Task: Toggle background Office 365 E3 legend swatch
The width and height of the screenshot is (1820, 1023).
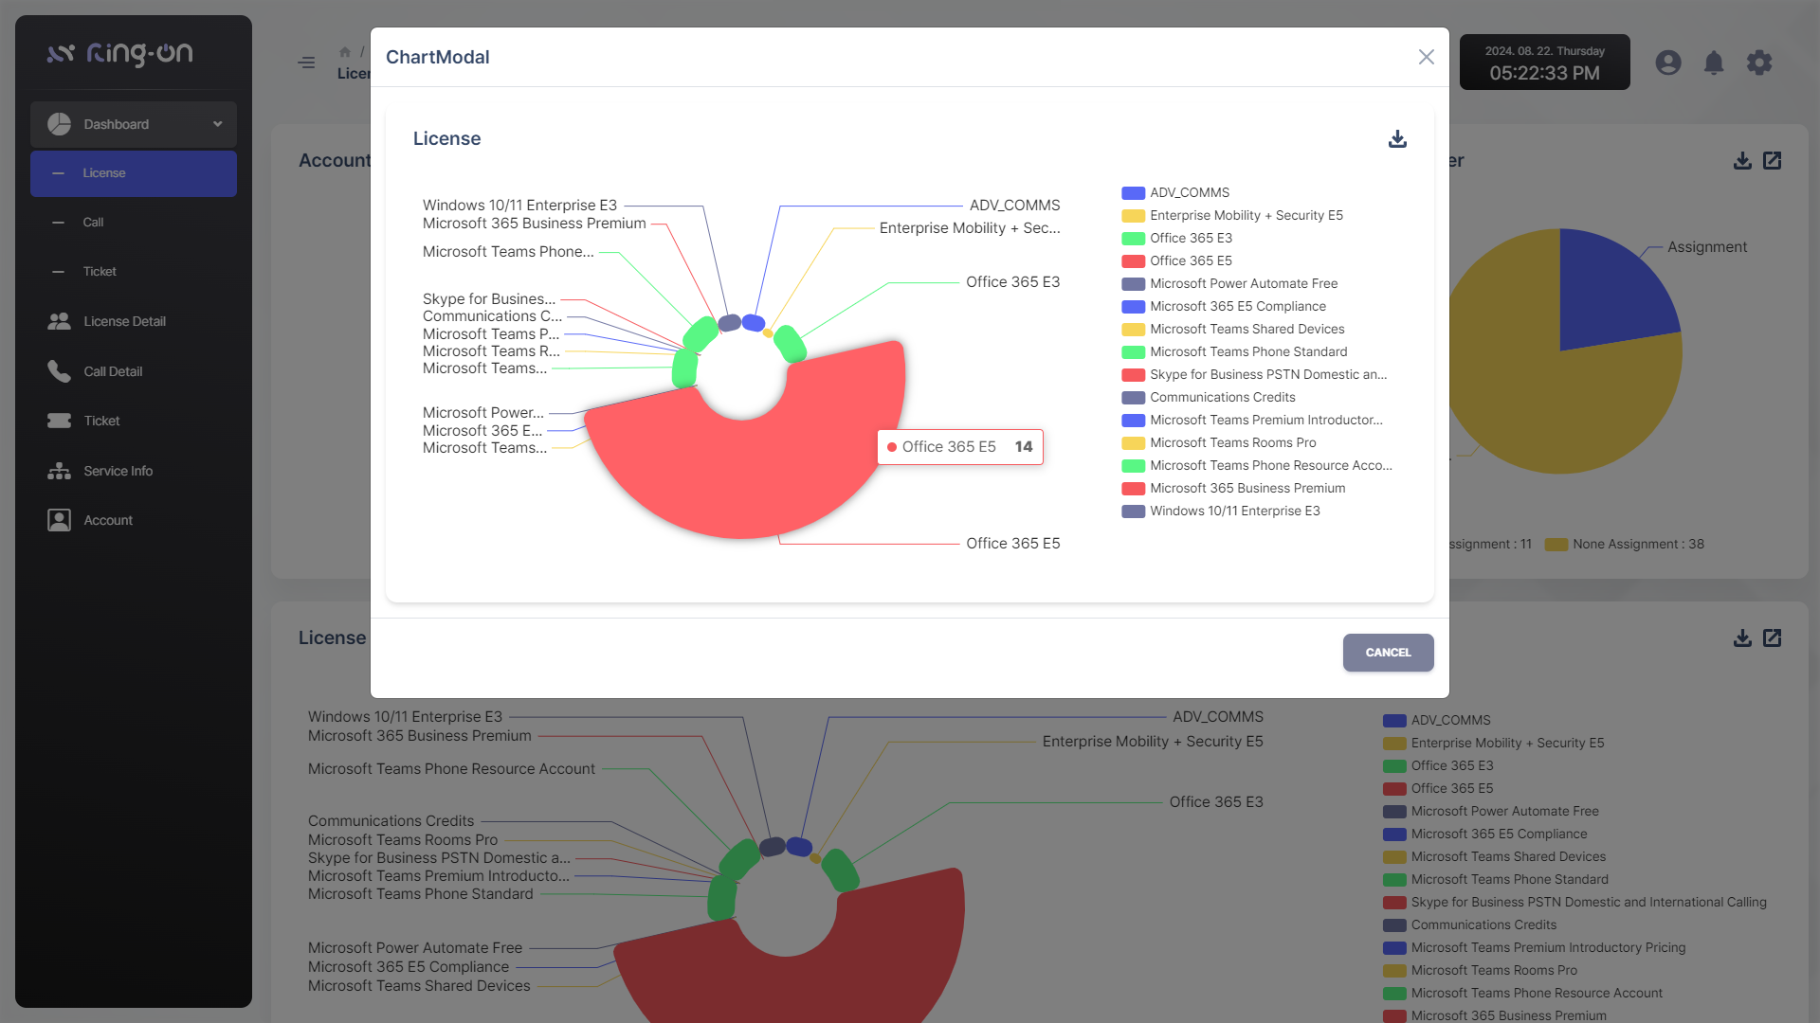Action: [1393, 766]
